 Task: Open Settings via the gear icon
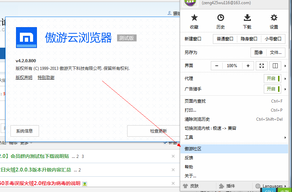[274, 18]
